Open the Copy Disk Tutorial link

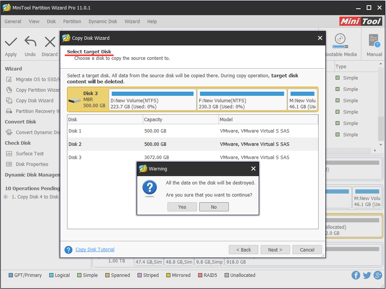point(95,249)
